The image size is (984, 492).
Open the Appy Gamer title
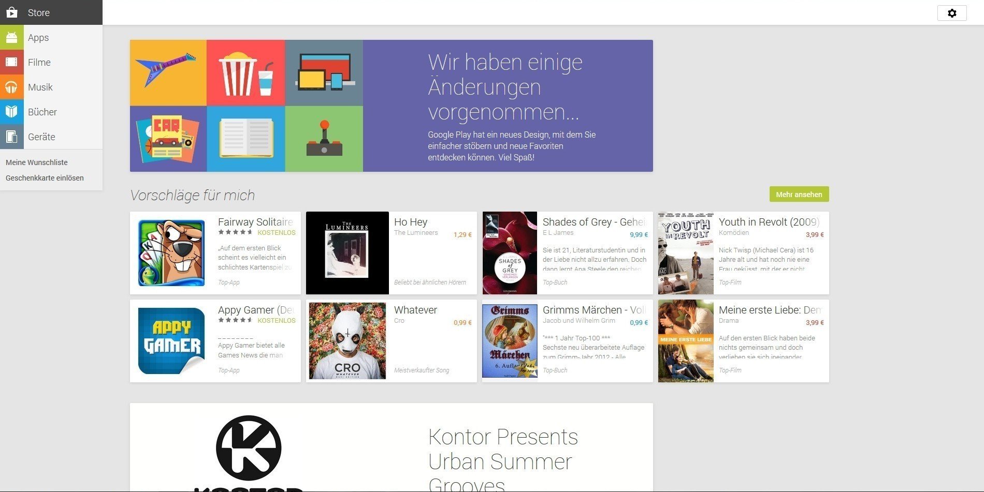pyautogui.click(x=256, y=310)
